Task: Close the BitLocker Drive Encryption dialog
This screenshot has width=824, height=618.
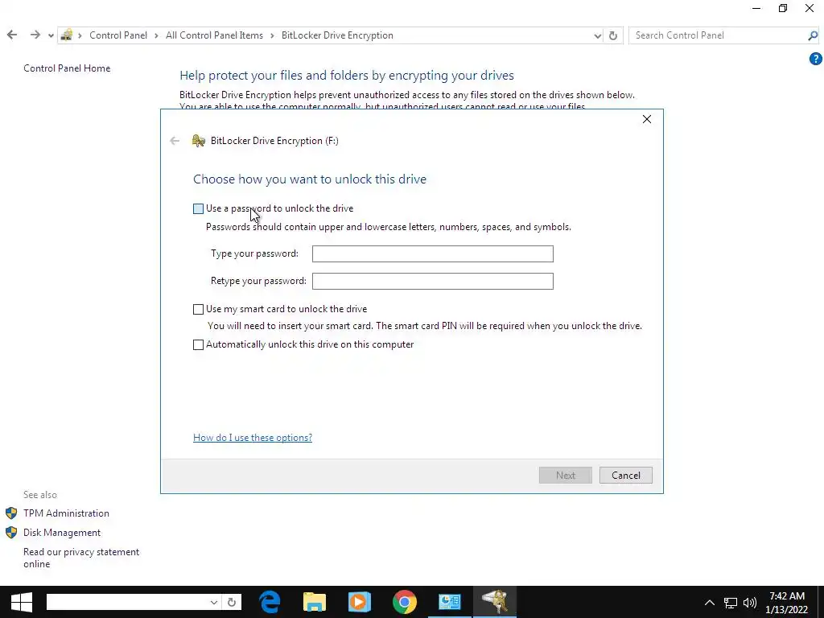Action: coord(647,119)
